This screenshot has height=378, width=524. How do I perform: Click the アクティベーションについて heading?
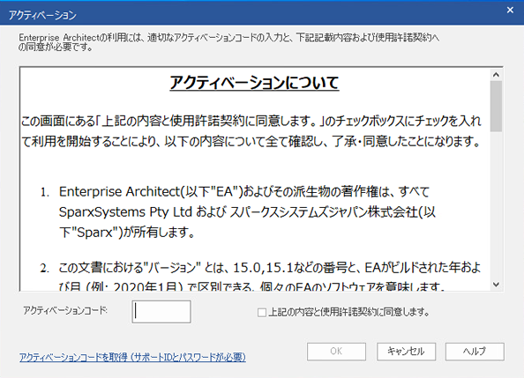pyautogui.click(x=254, y=83)
